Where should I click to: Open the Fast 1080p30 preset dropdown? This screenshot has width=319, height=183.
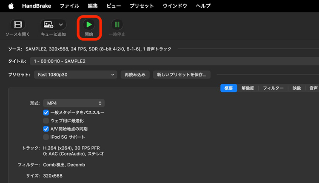(x=75, y=75)
